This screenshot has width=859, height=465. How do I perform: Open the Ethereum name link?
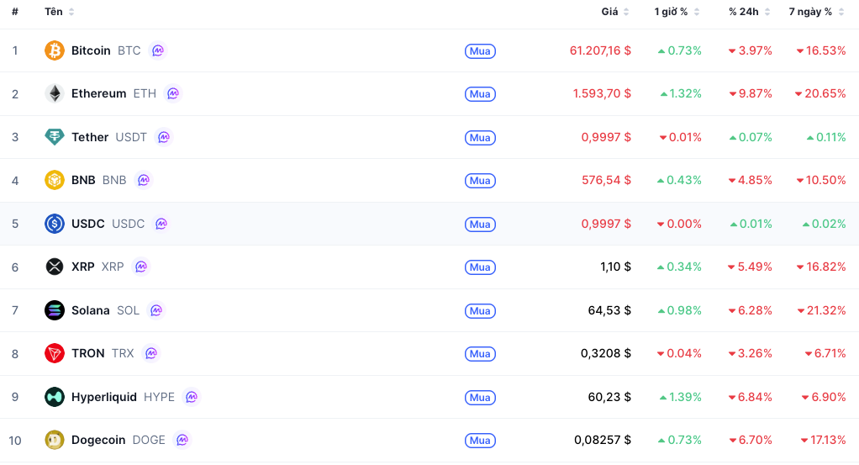[x=98, y=94]
